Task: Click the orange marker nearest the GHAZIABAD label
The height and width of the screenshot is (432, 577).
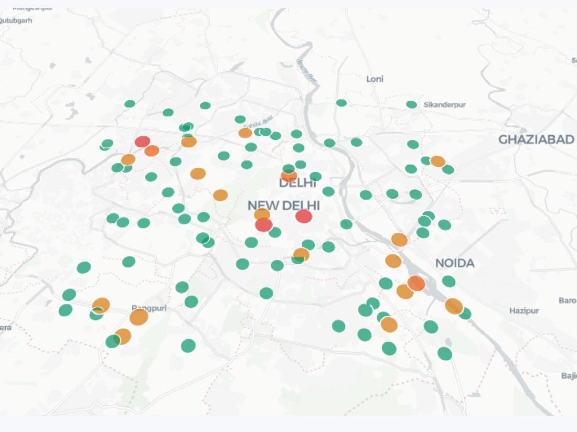Action: [437, 161]
